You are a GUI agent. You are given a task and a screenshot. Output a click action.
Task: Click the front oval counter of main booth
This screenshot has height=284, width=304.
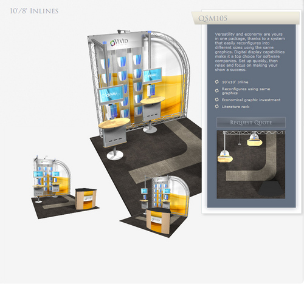click(x=114, y=123)
